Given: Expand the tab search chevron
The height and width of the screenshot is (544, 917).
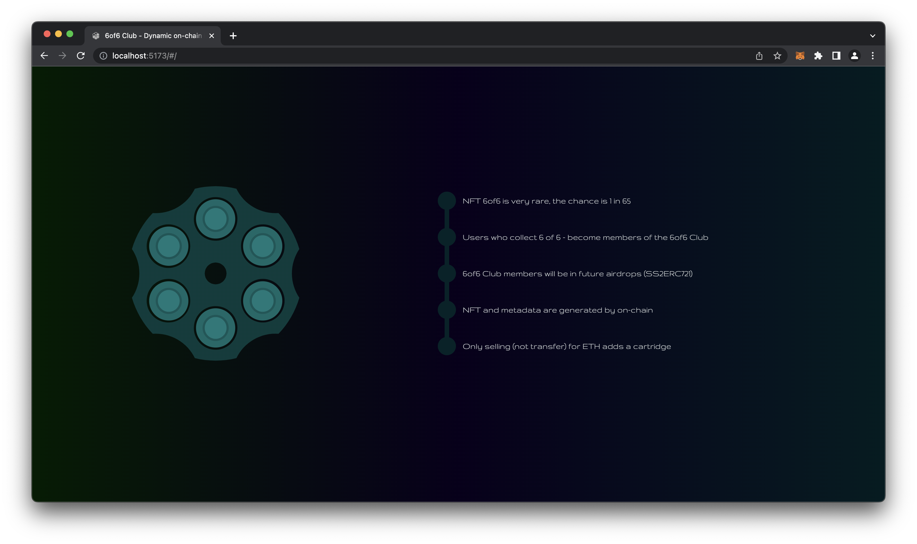Looking at the screenshot, I should 873,36.
